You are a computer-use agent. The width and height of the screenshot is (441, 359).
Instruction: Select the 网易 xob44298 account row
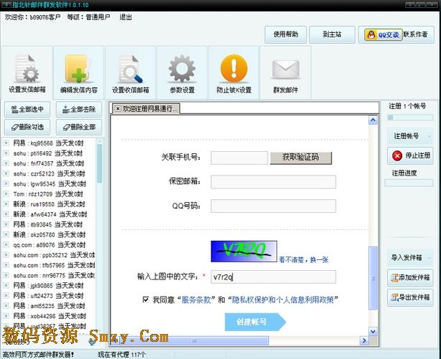50,316
